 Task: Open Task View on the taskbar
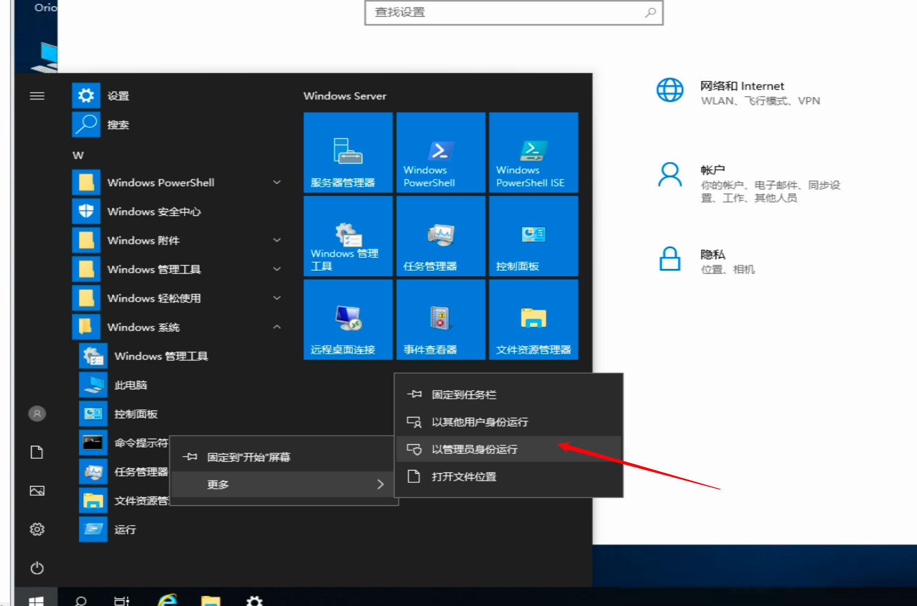(x=122, y=601)
